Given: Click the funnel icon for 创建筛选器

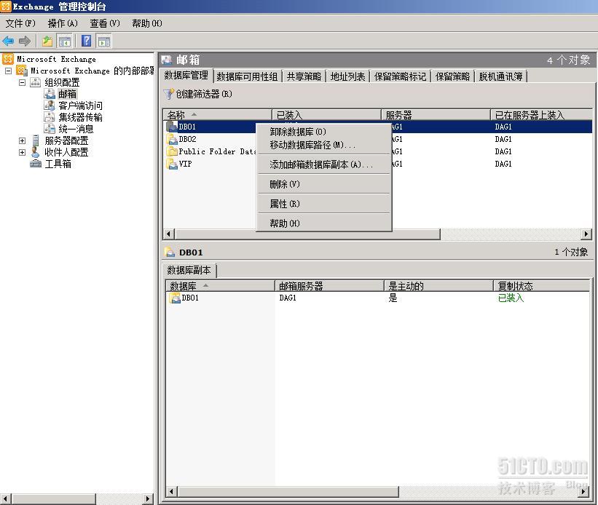Looking at the screenshot, I should point(168,94).
